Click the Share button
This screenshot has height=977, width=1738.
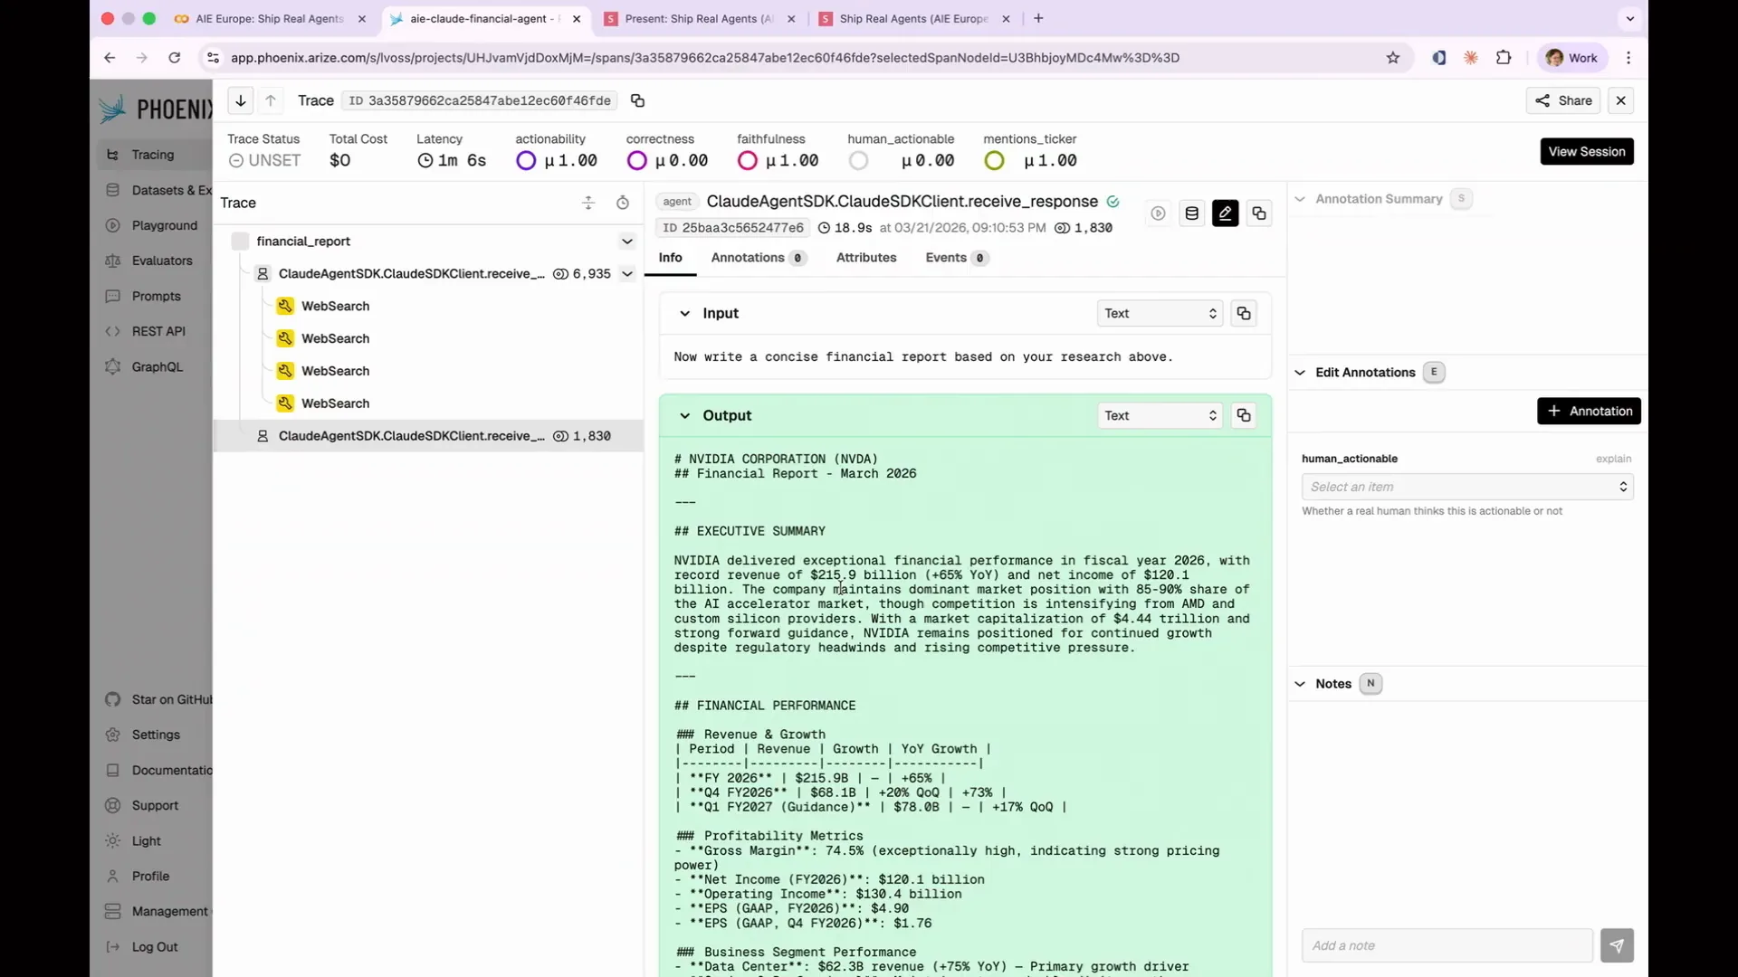1563,100
